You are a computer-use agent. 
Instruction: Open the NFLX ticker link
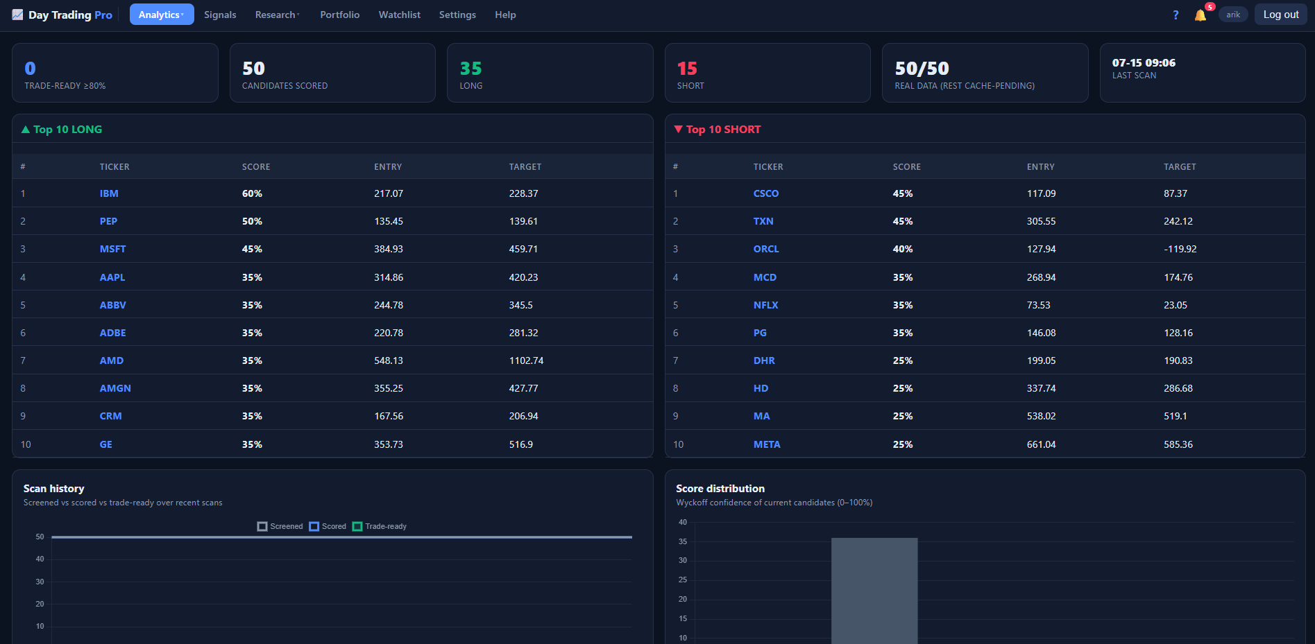pyautogui.click(x=765, y=305)
